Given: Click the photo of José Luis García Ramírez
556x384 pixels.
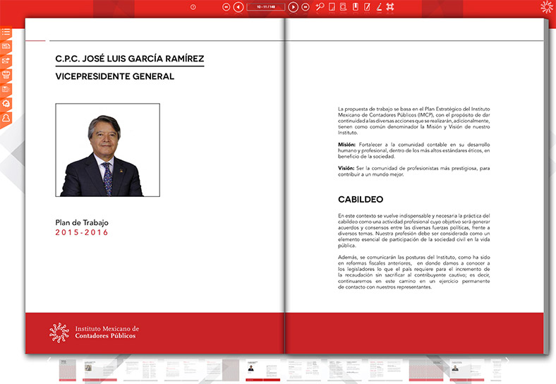Looking at the screenshot, I should click(x=107, y=150).
